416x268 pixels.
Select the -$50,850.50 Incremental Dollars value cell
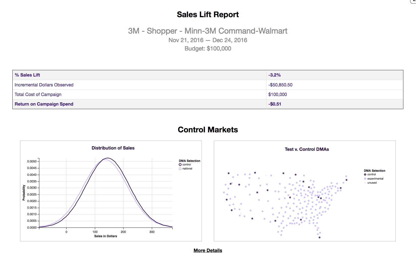(x=280, y=85)
